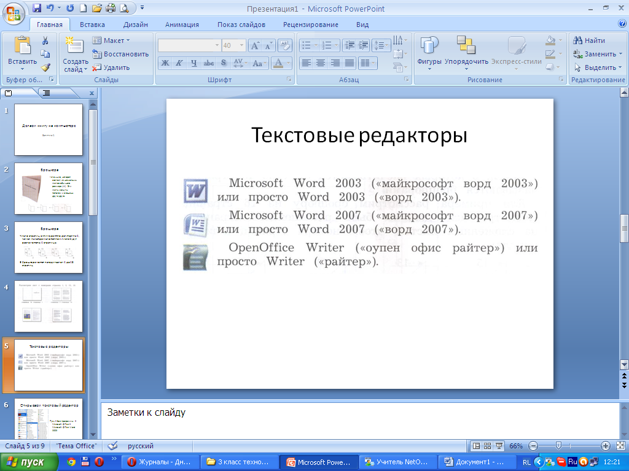
Task: Paste with the Вставить clipboard icon
Action: 23,45
